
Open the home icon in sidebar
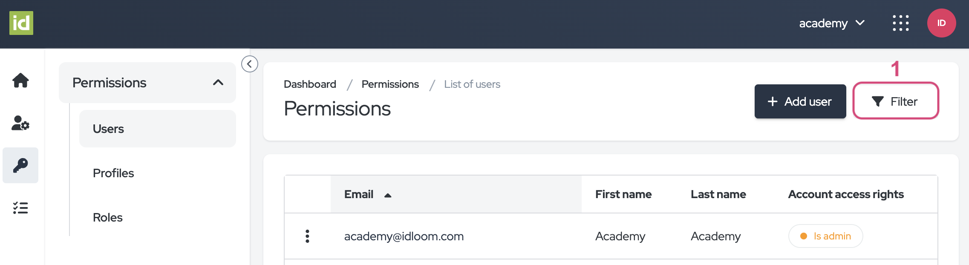(x=20, y=80)
